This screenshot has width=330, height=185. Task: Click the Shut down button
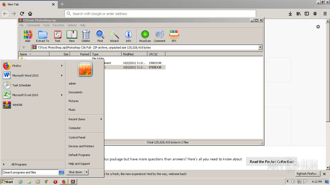pyautogui.click(x=76, y=172)
